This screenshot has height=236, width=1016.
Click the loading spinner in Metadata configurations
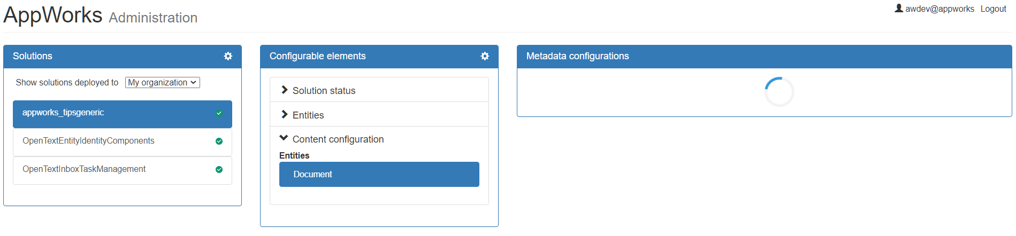pos(779,92)
